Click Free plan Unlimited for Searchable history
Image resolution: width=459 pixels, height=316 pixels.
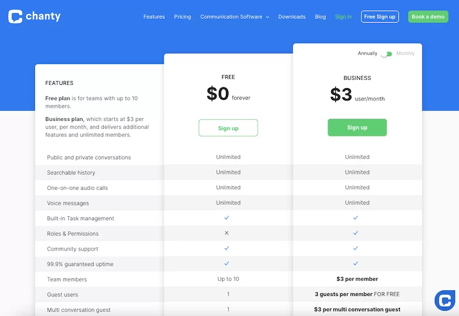click(228, 172)
